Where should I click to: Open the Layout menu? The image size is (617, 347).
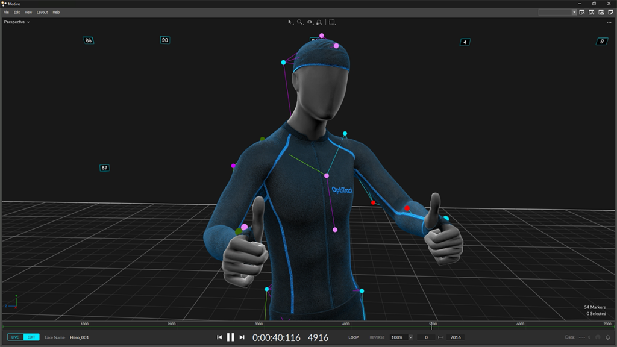42,12
